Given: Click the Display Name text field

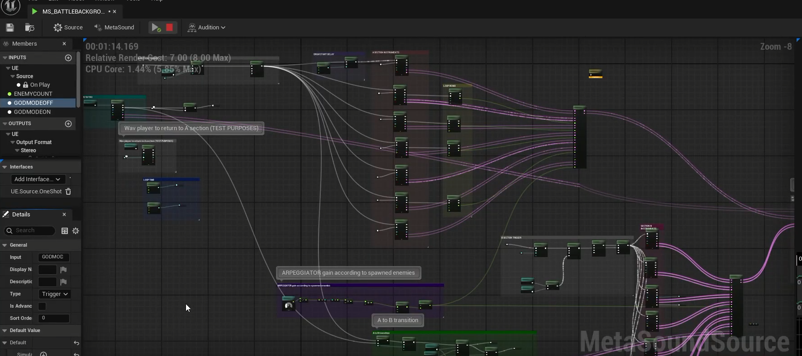Looking at the screenshot, I should (x=48, y=270).
